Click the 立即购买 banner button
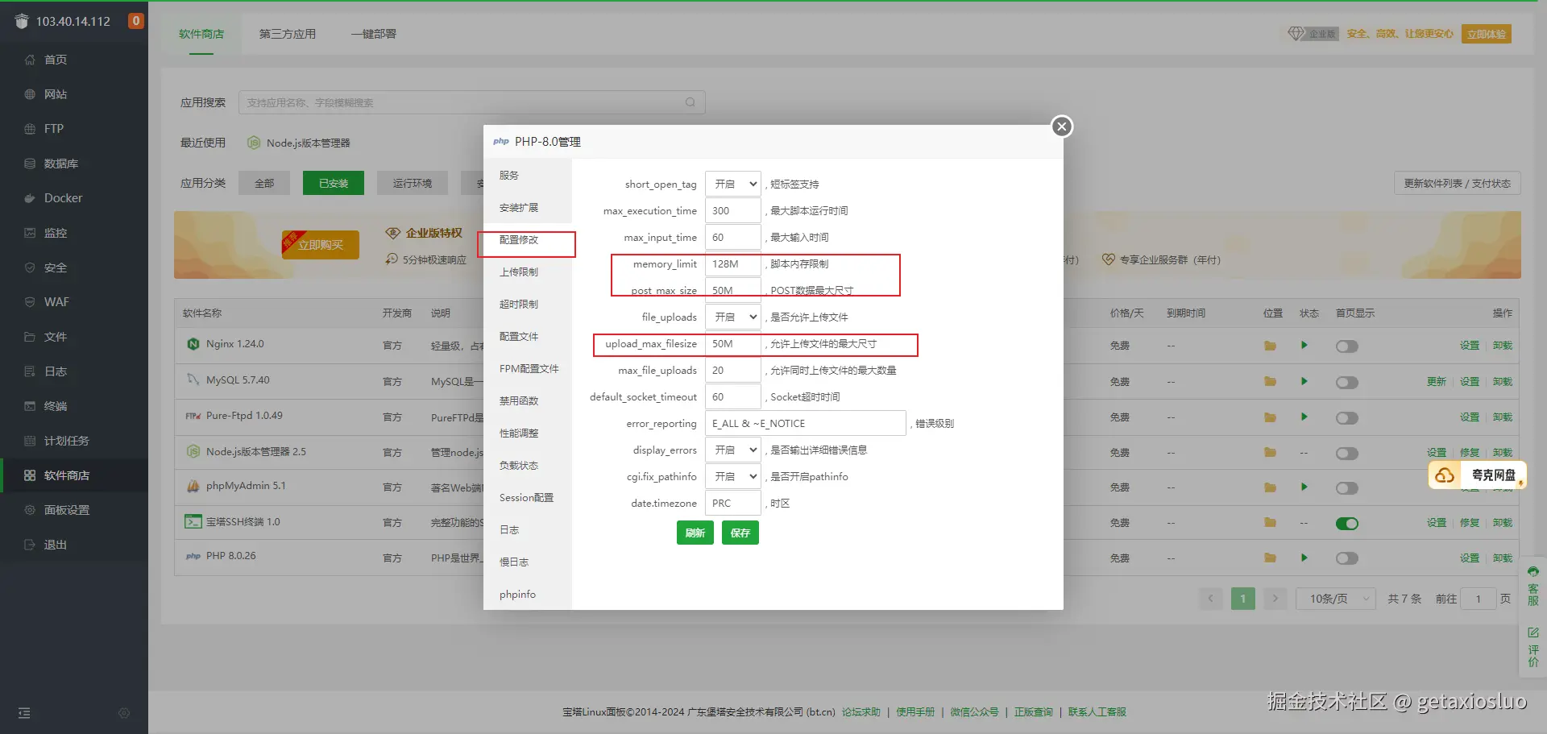This screenshot has height=734, width=1547. [x=321, y=245]
